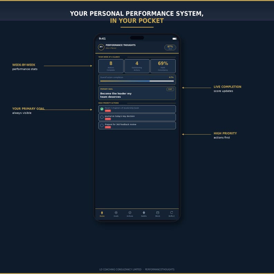This screenshot has height=274, width=274.
Task: Check off Journal on today's key decision
Action: point(102,117)
